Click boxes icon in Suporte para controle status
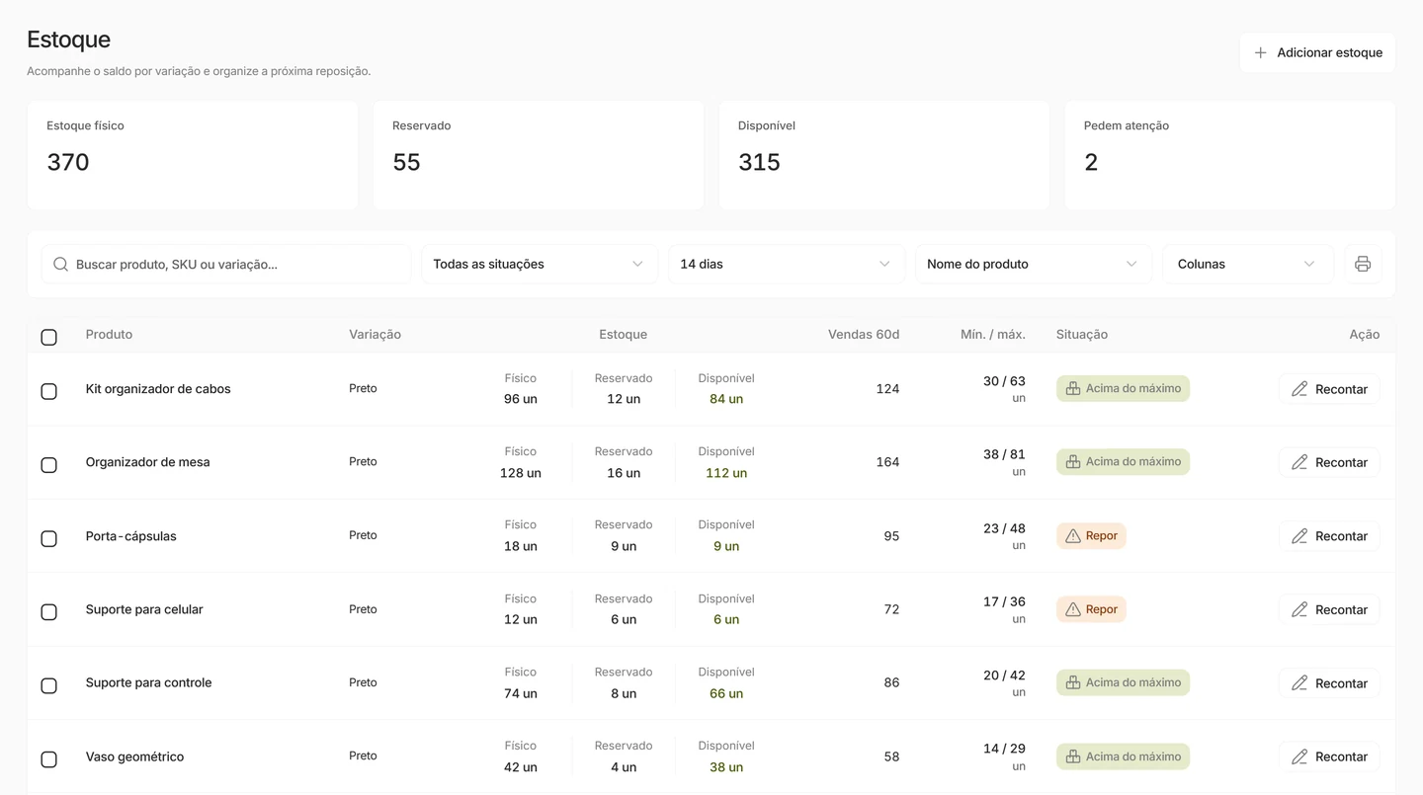This screenshot has width=1423, height=795. (1072, 682)
